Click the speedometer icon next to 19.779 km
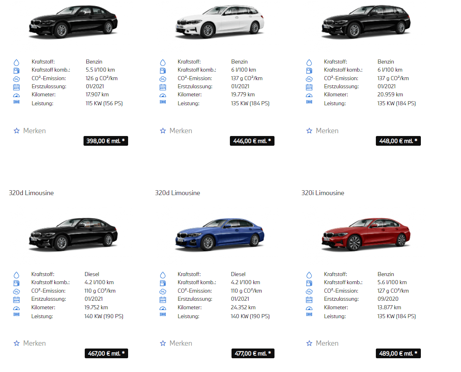The image size is (461, 372). tap(163, 96)
